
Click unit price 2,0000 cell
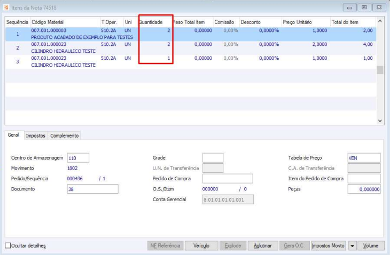point(319,44)
